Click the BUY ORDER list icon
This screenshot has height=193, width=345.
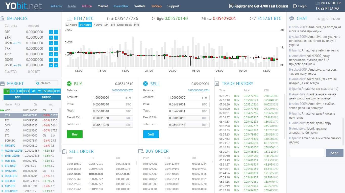point(141,151)
